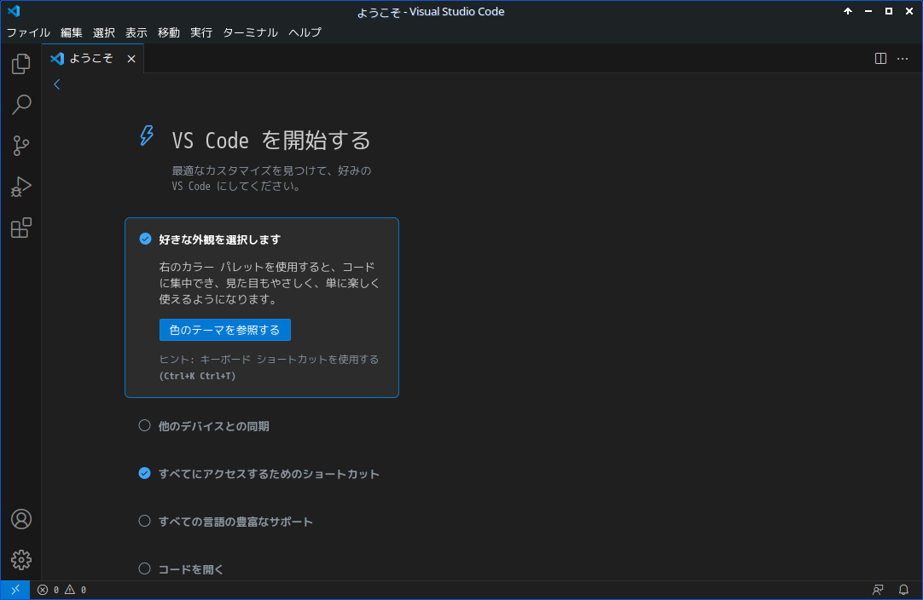This screenshot has height=600, width=923.
Task: Open the Run and Debug view icon
Action: point(20,187)
